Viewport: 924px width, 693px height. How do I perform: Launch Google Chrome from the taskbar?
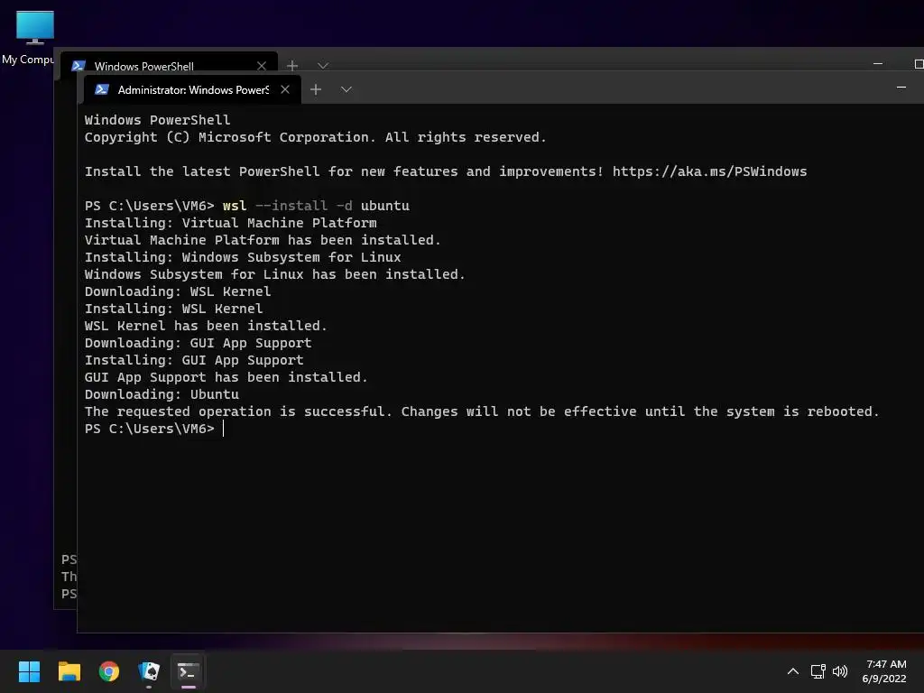(x=109, y=671)
